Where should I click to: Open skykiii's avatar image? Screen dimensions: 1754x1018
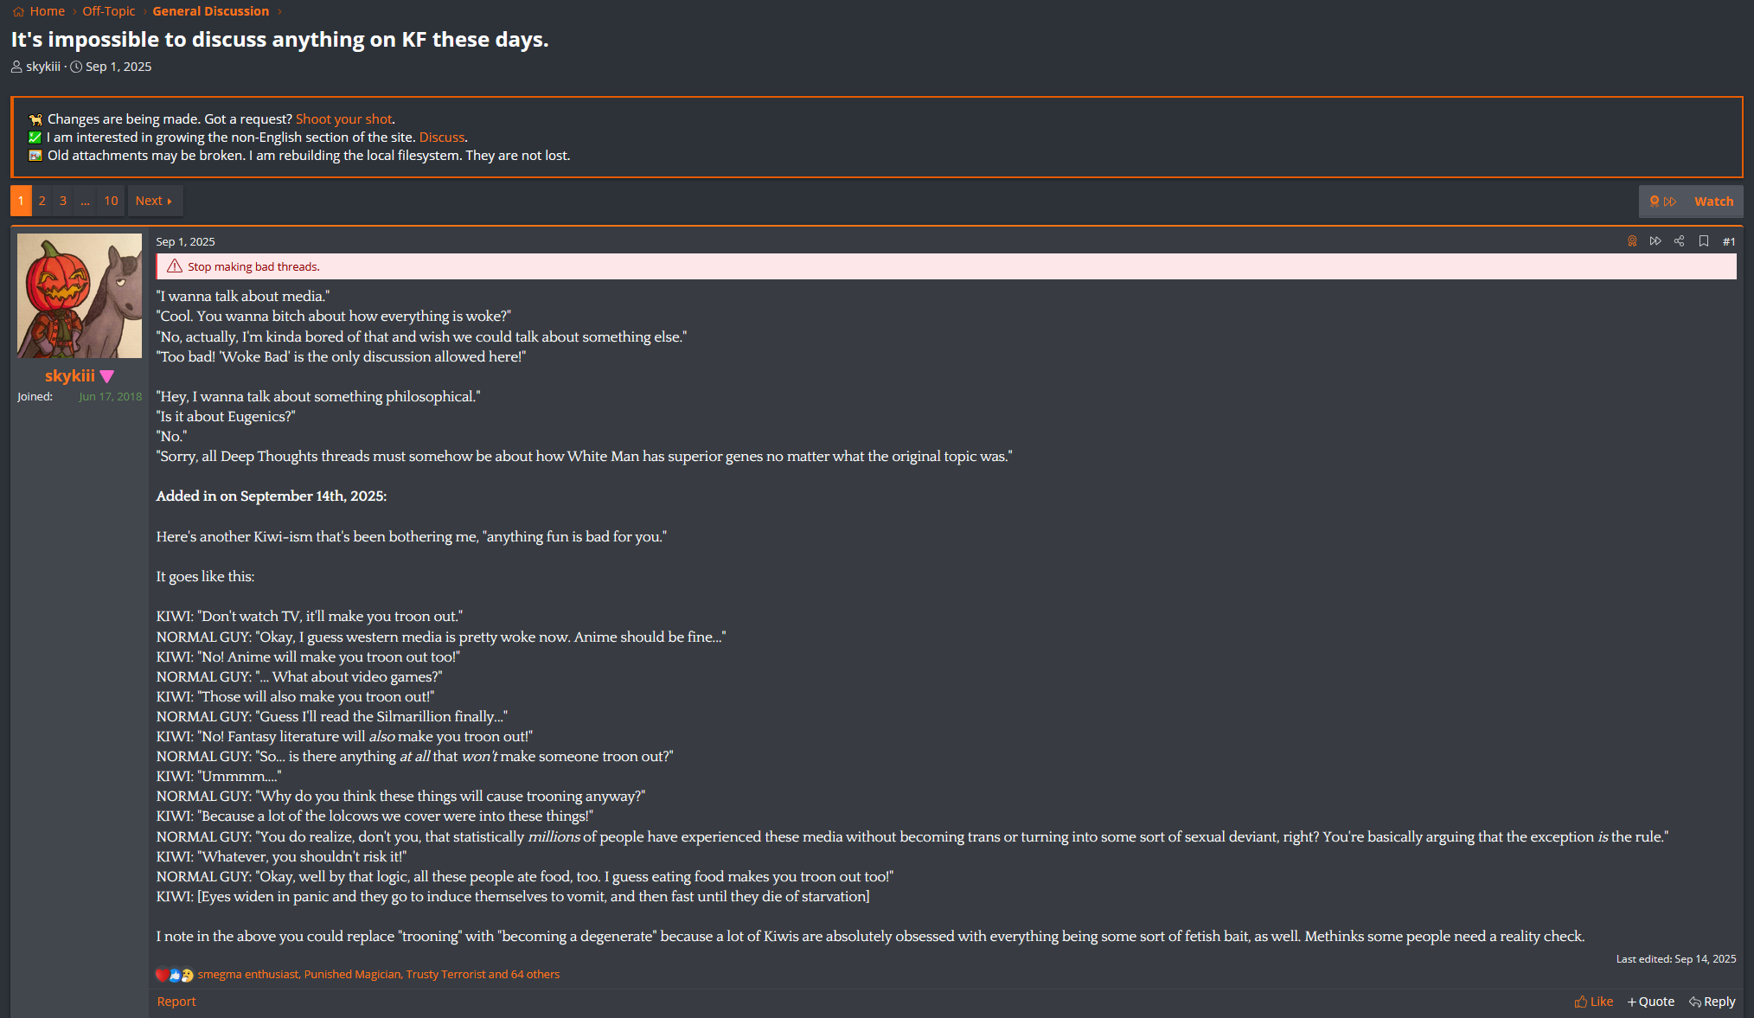[80, 296]
